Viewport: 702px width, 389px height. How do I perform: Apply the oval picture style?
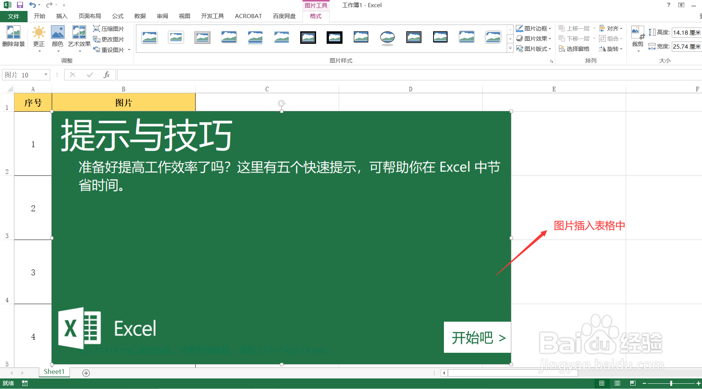[x=387, y=37]
